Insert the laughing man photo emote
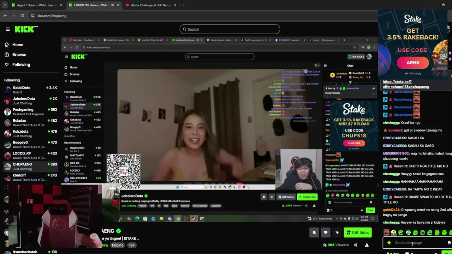 pos(386,232)
